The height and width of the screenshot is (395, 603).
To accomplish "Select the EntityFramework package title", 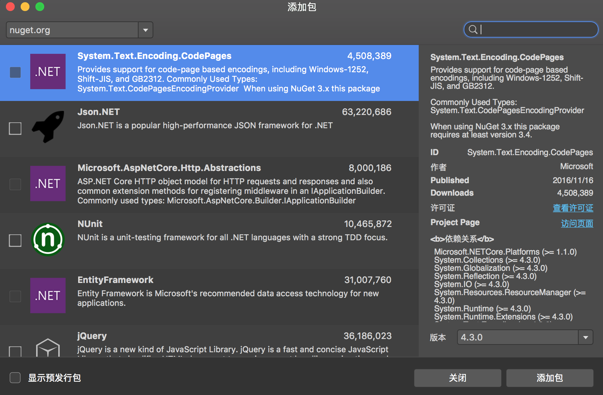I will click(x=115, y=280).
